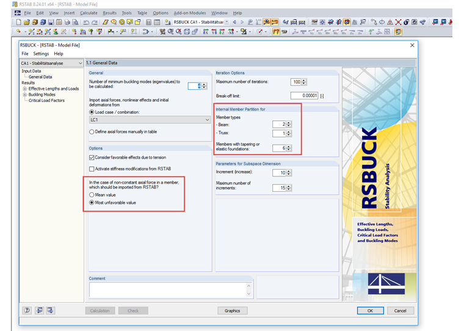Select Critical Load Factors in the tree
This screenshot has height=331, width=464.
pyautogui.click(x=46, y=100)
